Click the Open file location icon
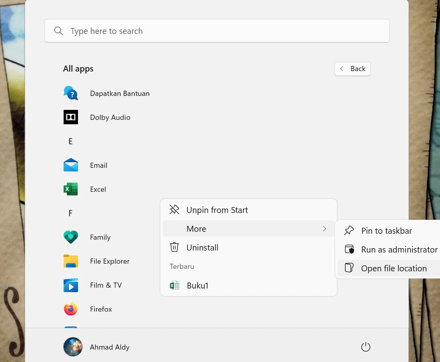This screenshot has height=362, width=440. (x=349, y=268)
